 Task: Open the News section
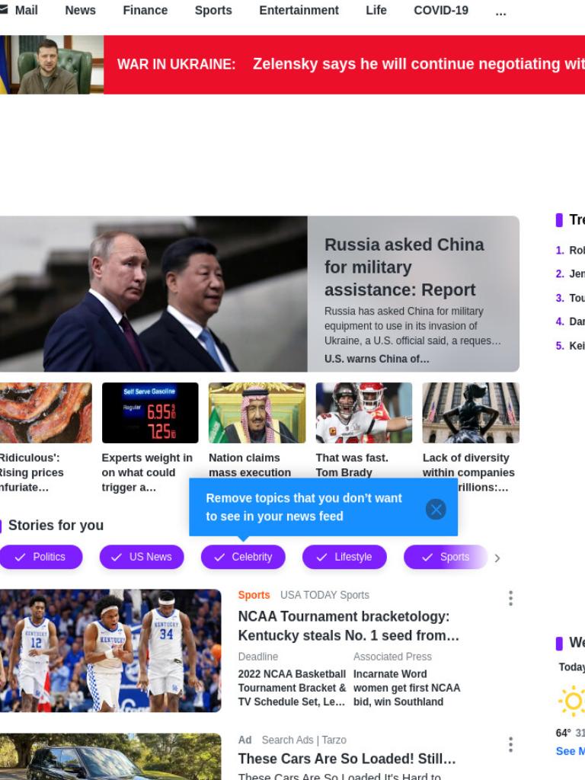coord(80,10)
